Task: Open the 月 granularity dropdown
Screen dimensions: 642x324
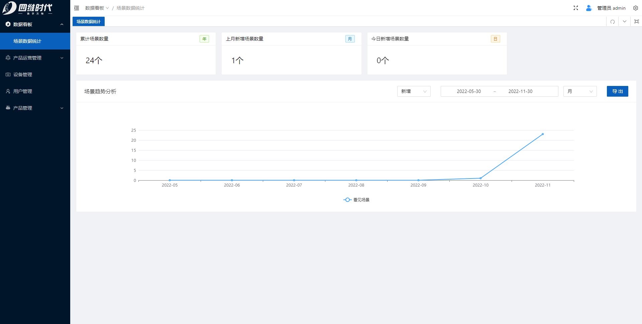Action: pyautogui.click(x=580, y=91)
